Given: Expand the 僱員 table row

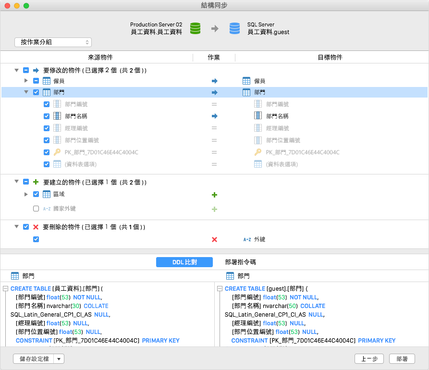Looking at the screenshot, I should click(x=26, y=80).
